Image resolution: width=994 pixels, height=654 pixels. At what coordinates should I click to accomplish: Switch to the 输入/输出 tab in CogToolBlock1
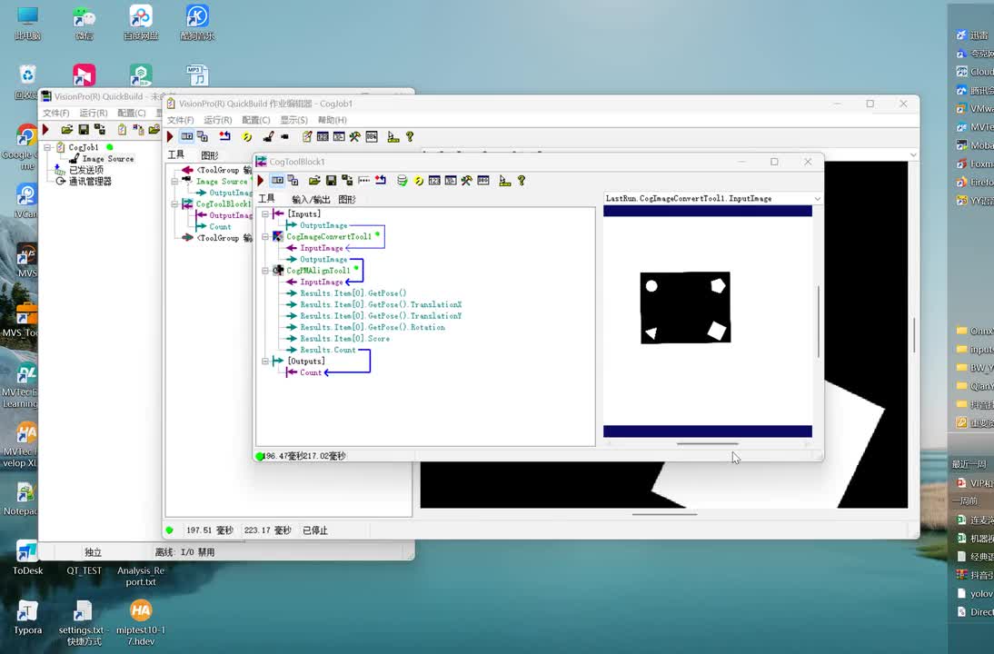click(311, 199)
